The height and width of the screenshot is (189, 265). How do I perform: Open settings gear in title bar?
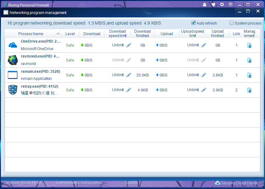pos(222,4)
